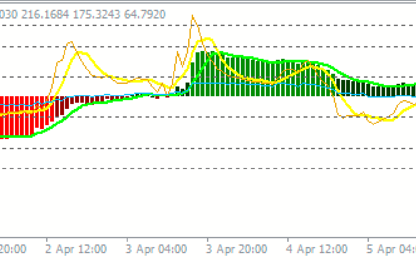Click the lowest dashed horizontal level line

(x=208, y=169)
